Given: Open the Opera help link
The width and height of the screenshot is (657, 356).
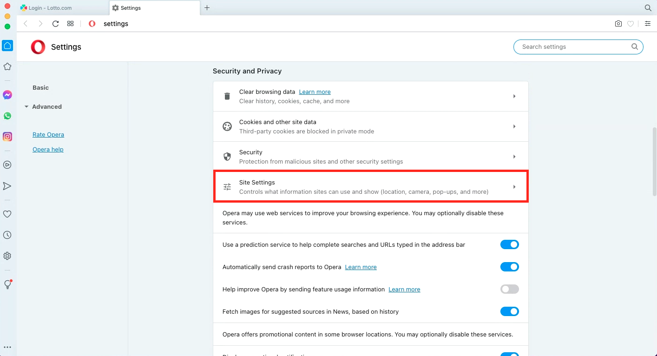Looking at the screenshot, I should (x=48, y=149).
